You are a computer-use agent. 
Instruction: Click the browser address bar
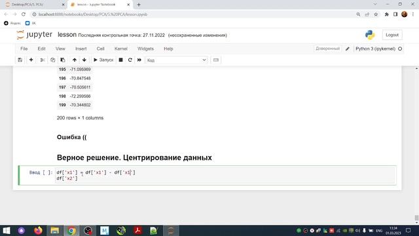pyautogui.click(x=192, y=14)
